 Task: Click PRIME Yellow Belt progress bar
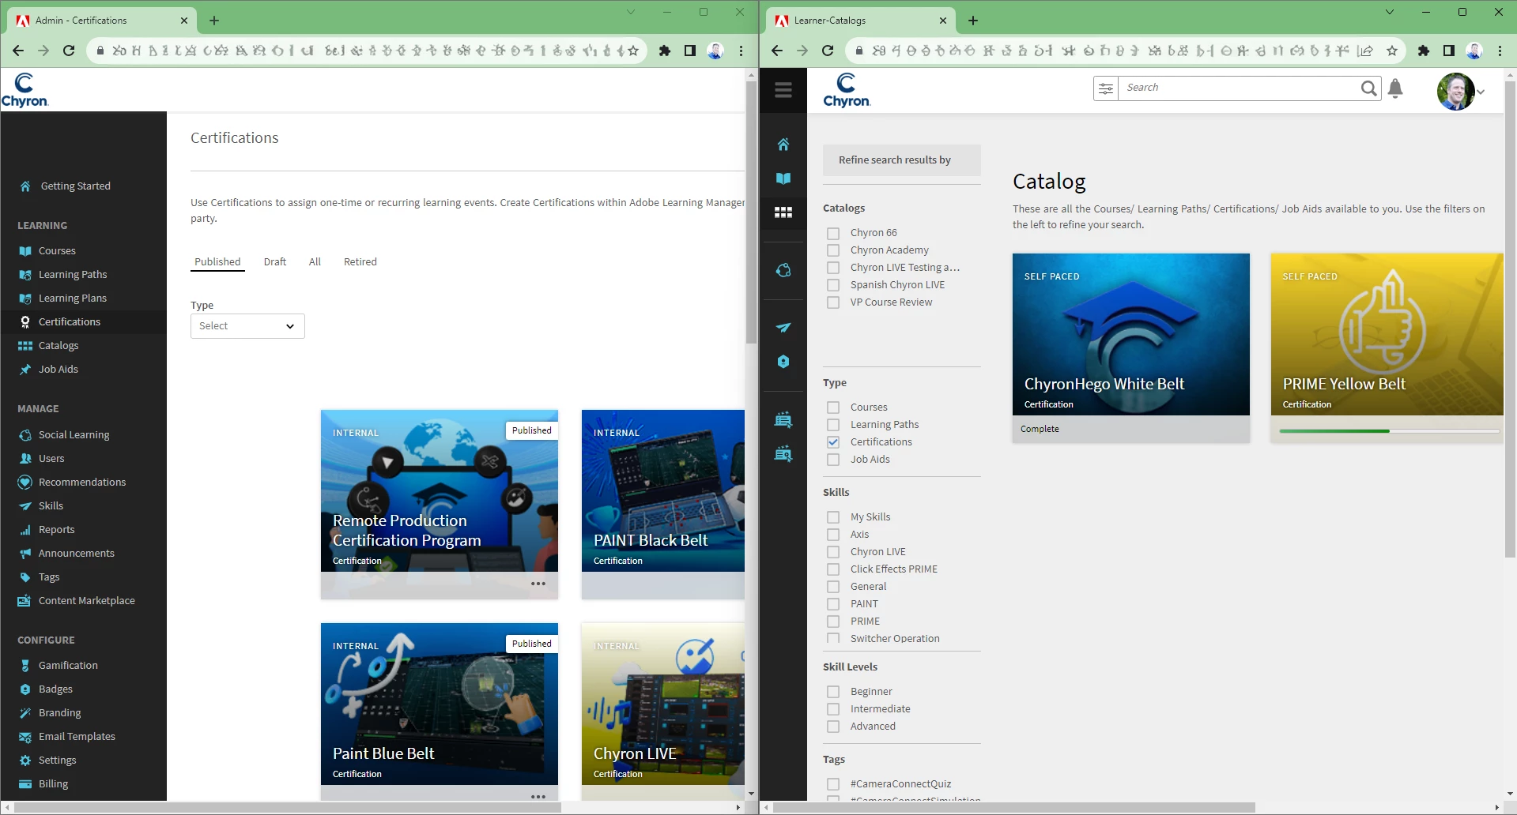pos(1389,431)
